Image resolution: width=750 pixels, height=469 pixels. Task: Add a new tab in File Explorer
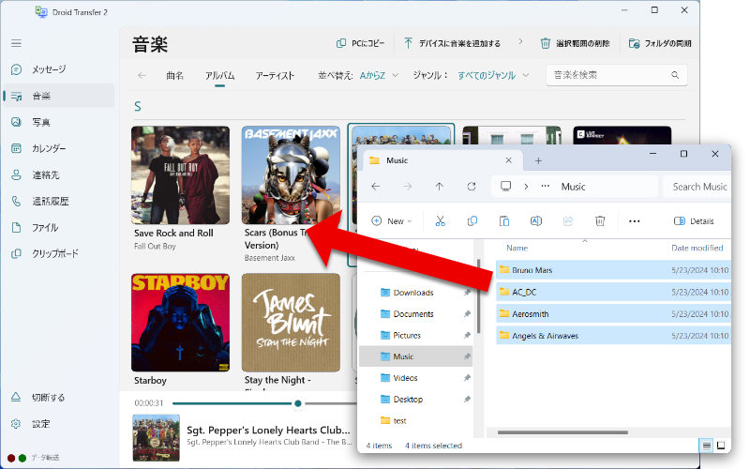pos(538,160)
